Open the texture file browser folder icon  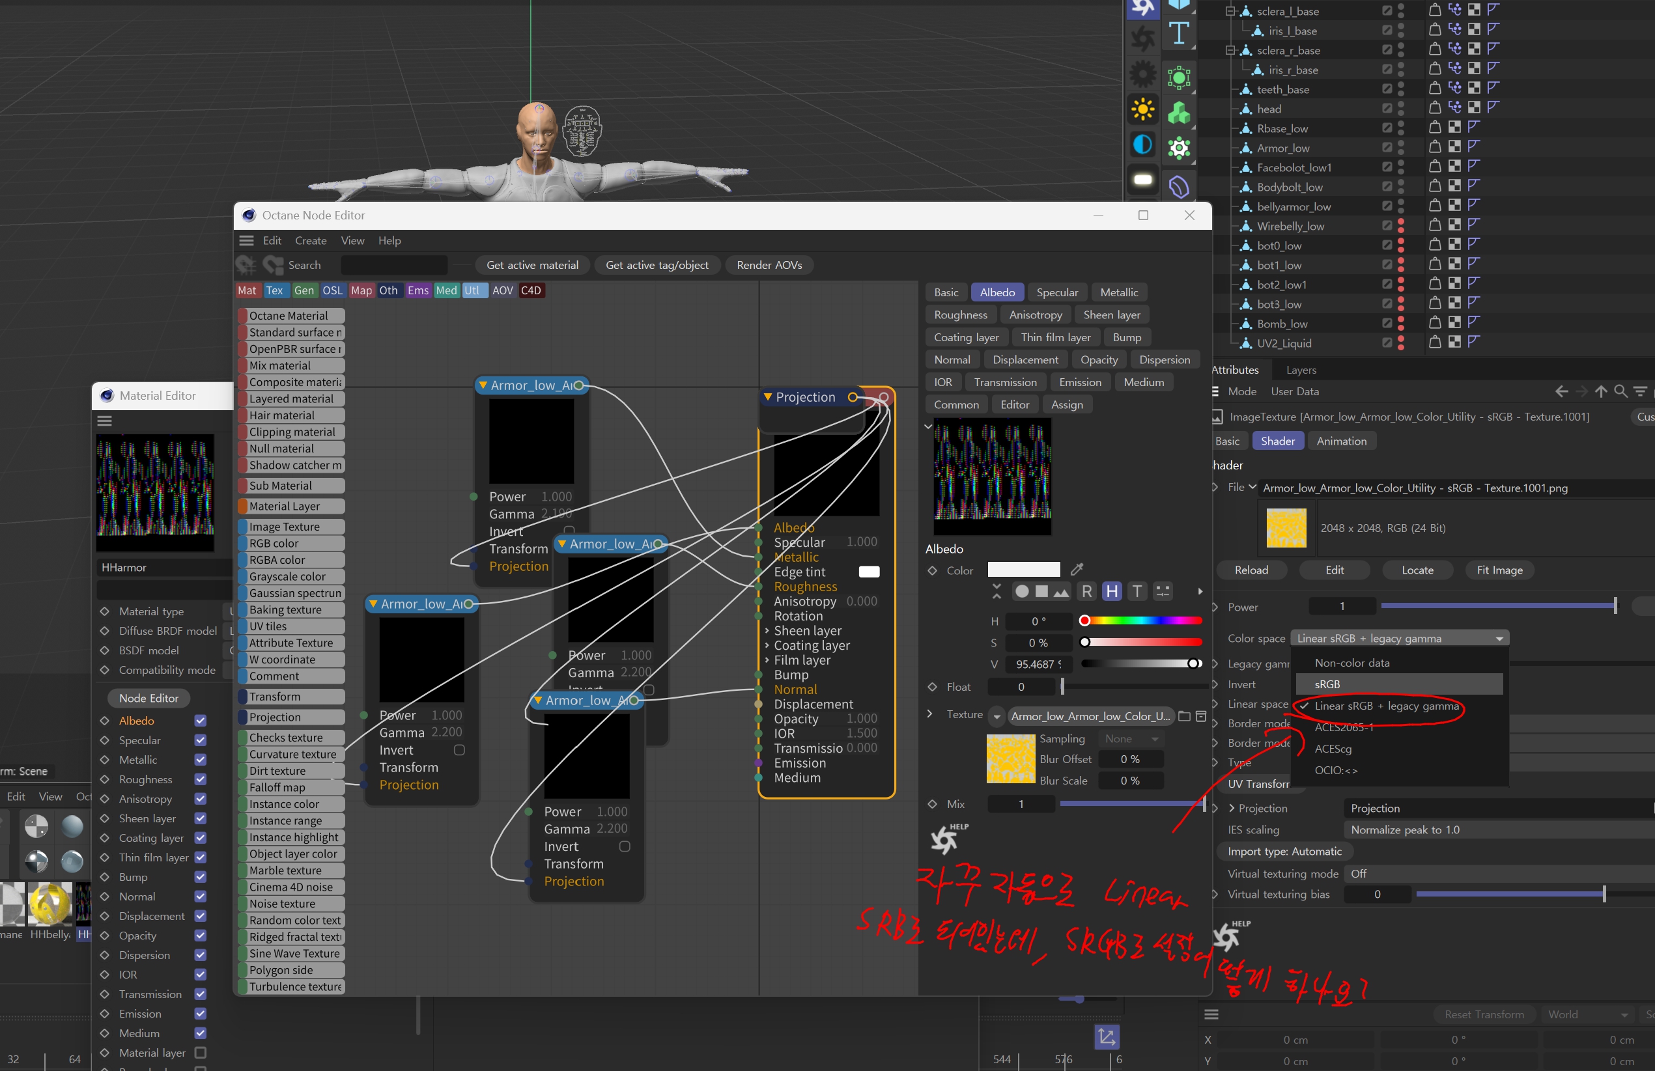[x=1184, y=716]
